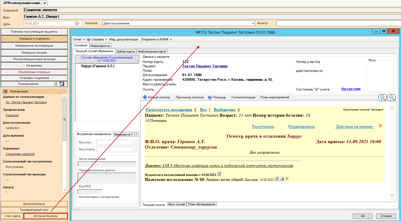Image resolution: width=401 pixels, height=221 pixels.
Task: Select the Внутреннее направление tab
Action: 94,134
